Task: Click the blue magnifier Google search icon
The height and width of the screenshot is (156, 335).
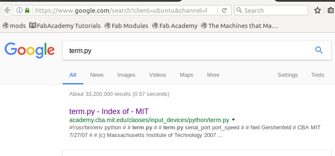Action: (319, 50)
